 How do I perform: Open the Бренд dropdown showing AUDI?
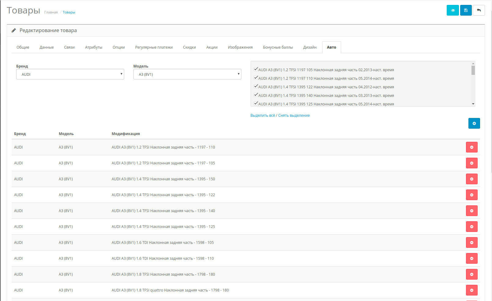70,74
